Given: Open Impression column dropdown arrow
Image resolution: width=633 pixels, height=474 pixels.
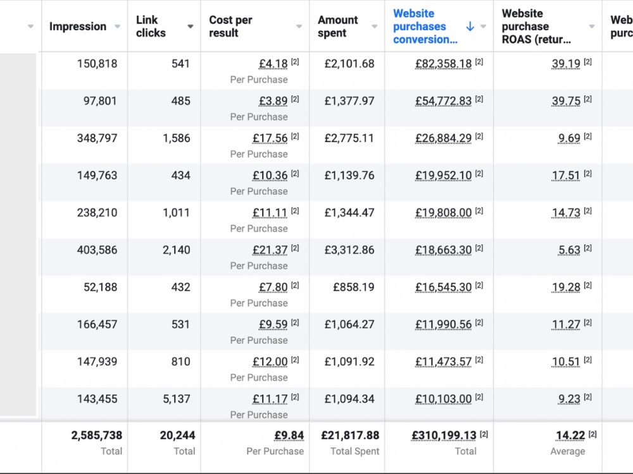Looking at the screenshot, I should [x=118, y=27].
